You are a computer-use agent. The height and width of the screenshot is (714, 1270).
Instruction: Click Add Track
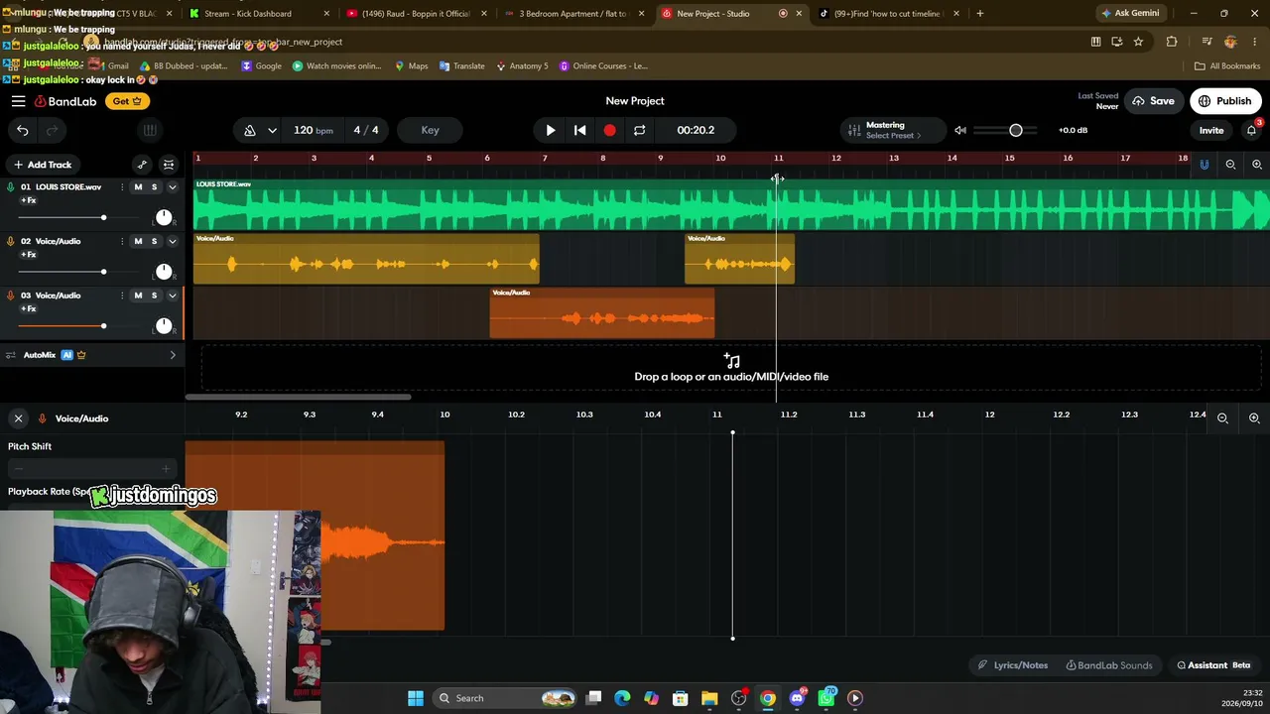[x=42, y=165]
